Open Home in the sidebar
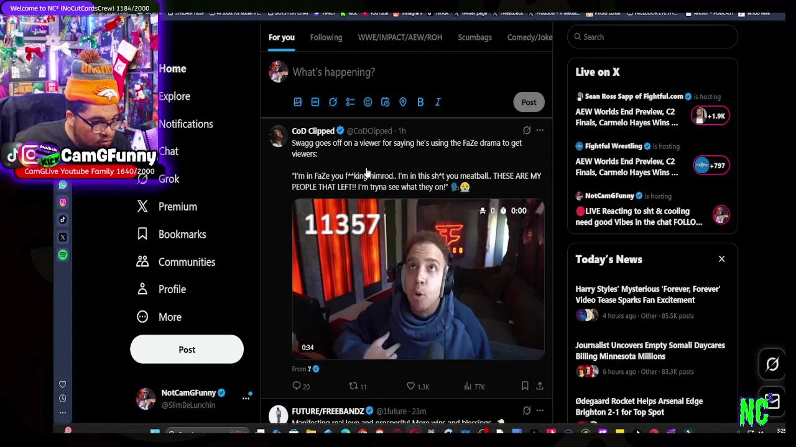This screenshot has height=447, width=796. pyautogui.click(x=172, y=69)
